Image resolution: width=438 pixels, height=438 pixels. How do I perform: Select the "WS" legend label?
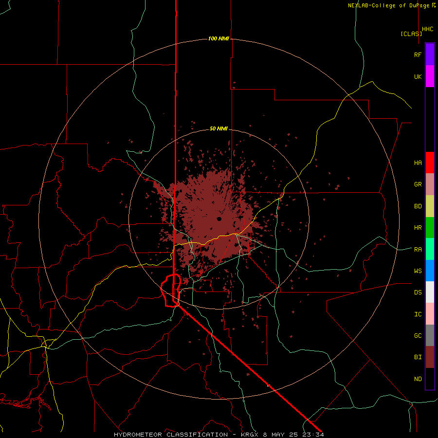click(x=418, y=271)
